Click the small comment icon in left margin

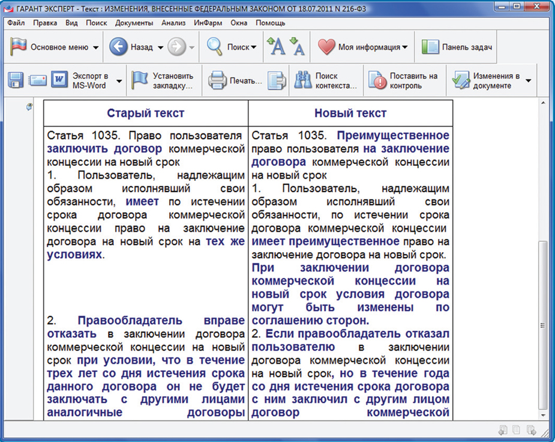(29, 107)
